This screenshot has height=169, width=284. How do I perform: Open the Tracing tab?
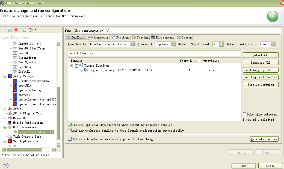140,37
